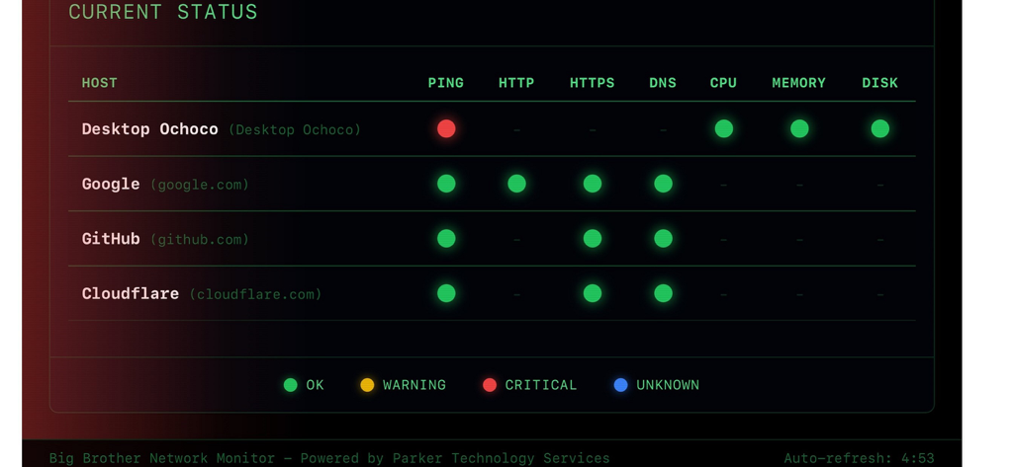Click the yellow WARNING legend dot
This screenshot has height=467, width=1013.
[x=367, y=385]
